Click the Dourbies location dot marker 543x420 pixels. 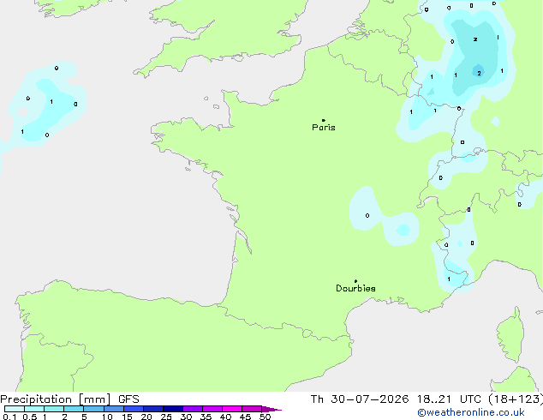[x=355, y=281]
